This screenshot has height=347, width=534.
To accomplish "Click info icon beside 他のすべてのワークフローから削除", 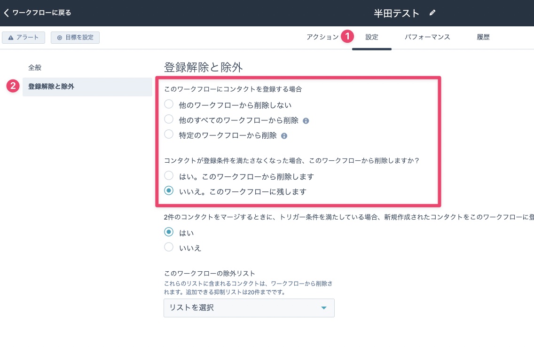I will point(306,121).
